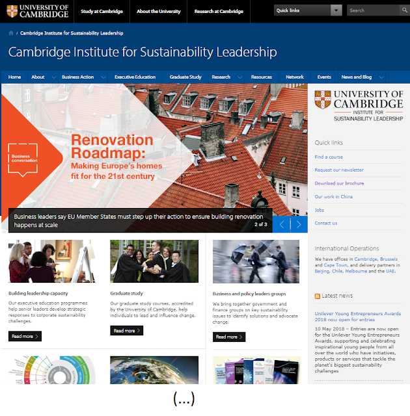Click the University of Cambridge logo in header
410x416 pixels.
pyautogui.click(x=38, y=11)
